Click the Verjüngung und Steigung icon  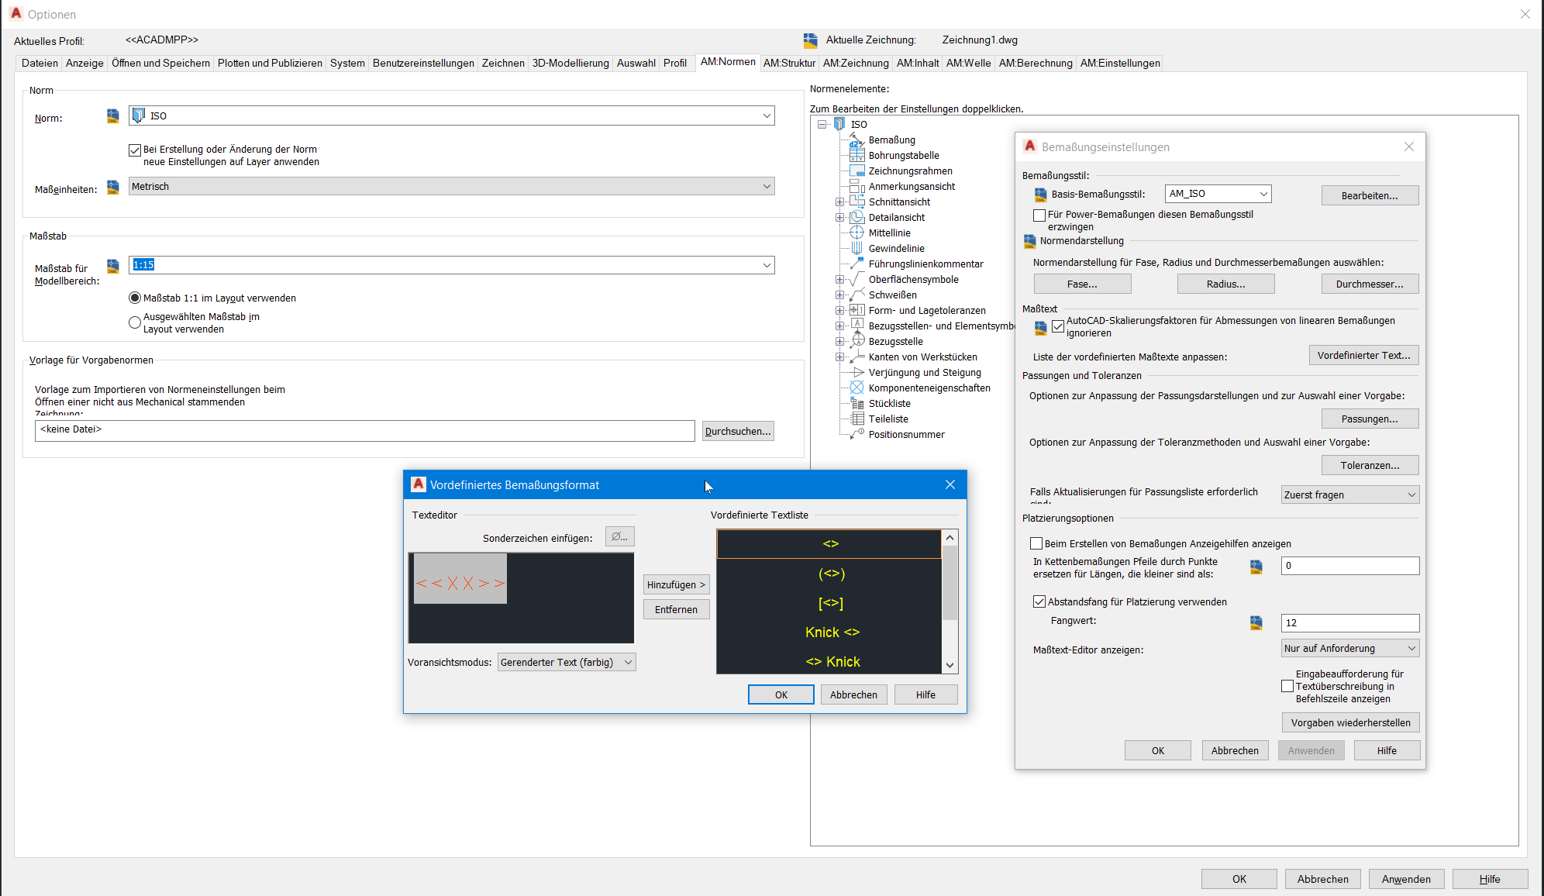click(856, 372)
